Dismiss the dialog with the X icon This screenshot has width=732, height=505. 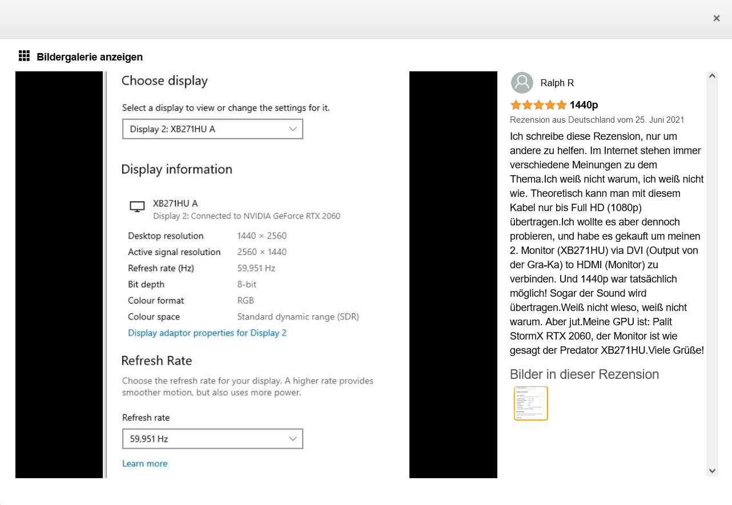(717, 18)
